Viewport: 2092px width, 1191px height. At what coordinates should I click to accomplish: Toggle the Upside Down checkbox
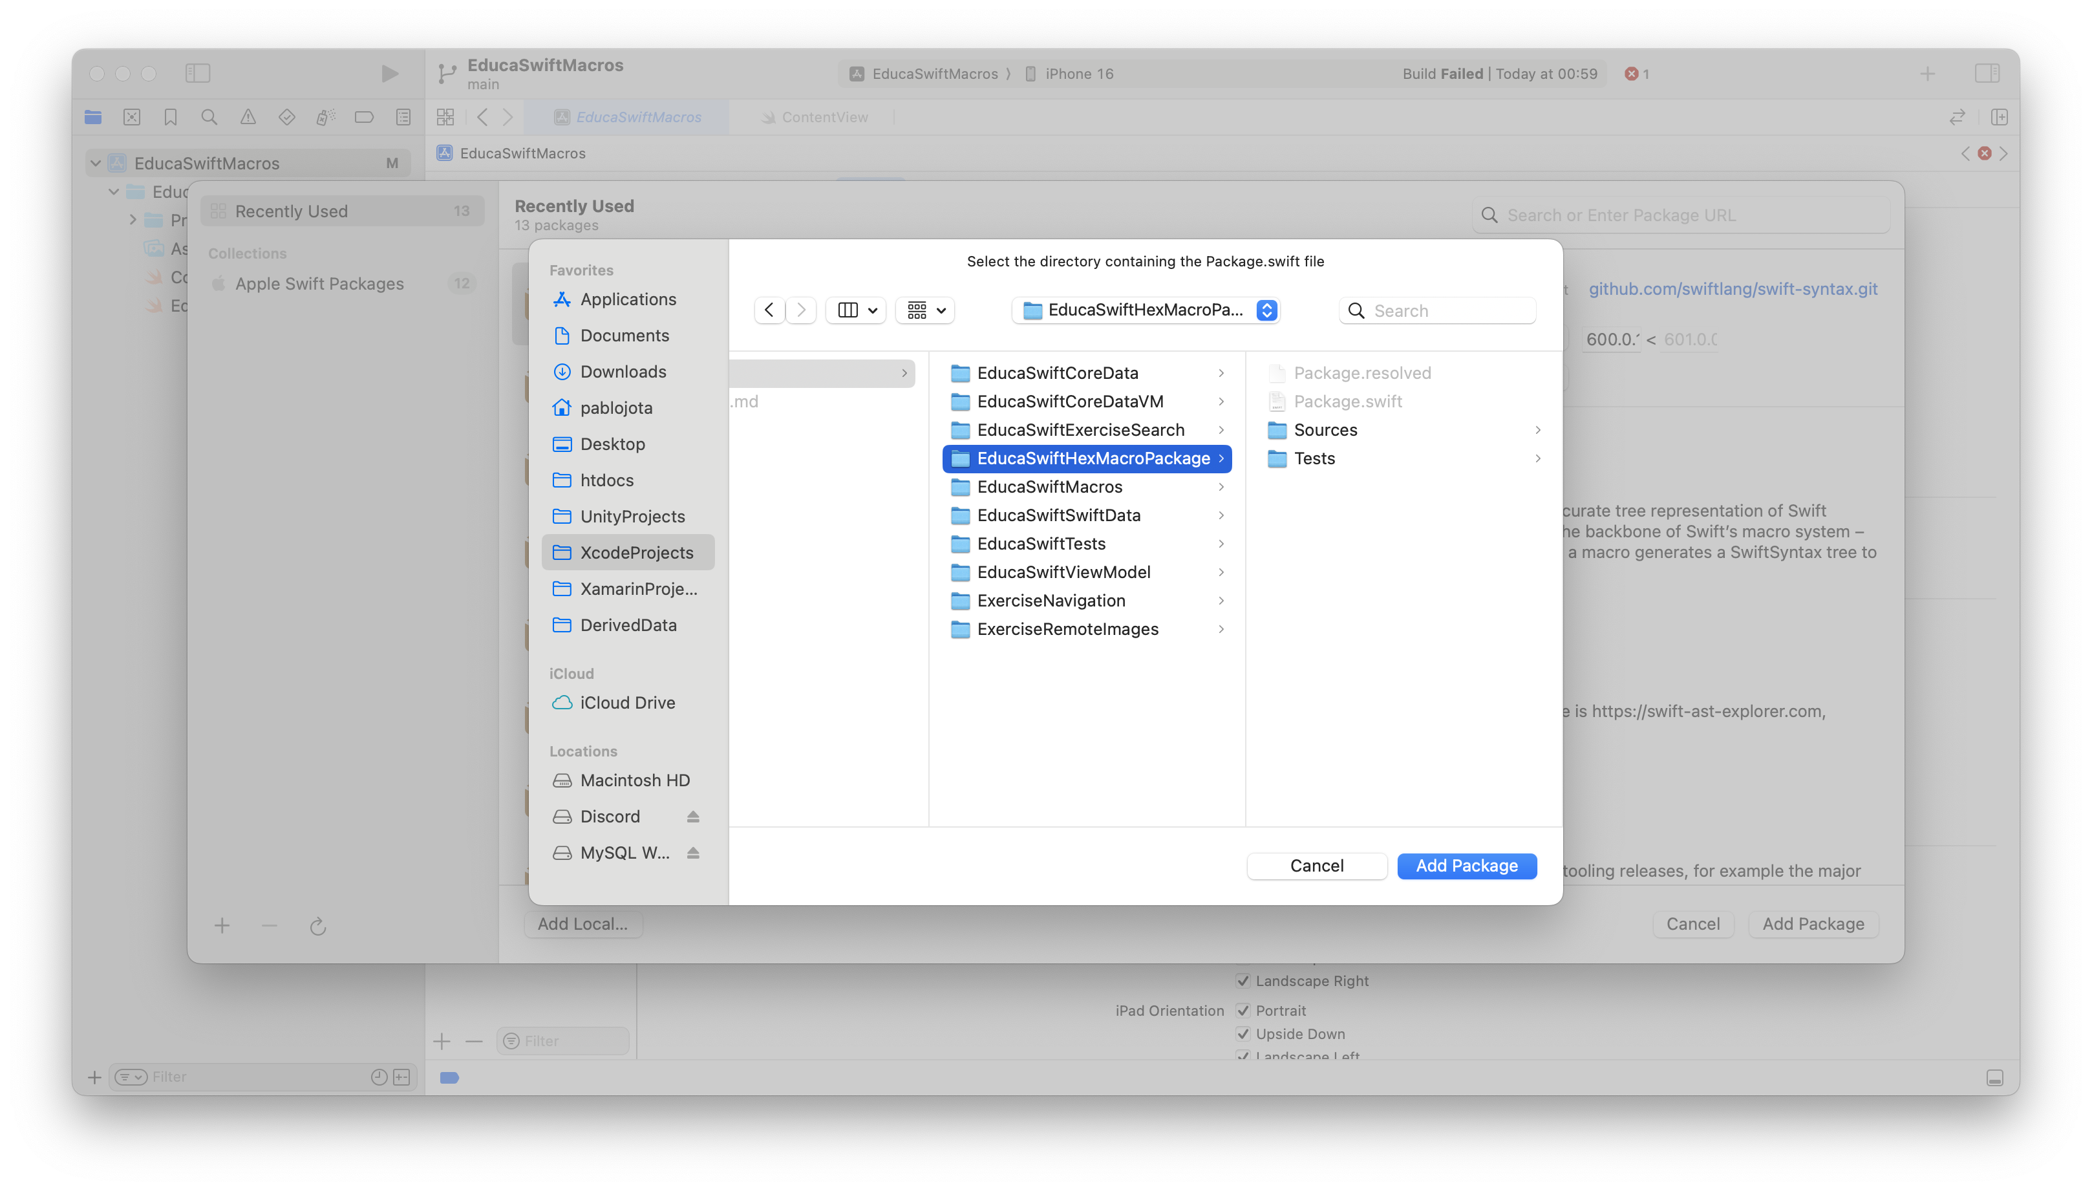point(1243,1034)
